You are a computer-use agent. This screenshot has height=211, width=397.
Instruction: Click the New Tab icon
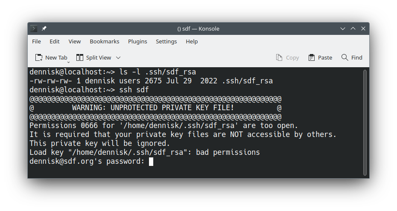(39, 57)
